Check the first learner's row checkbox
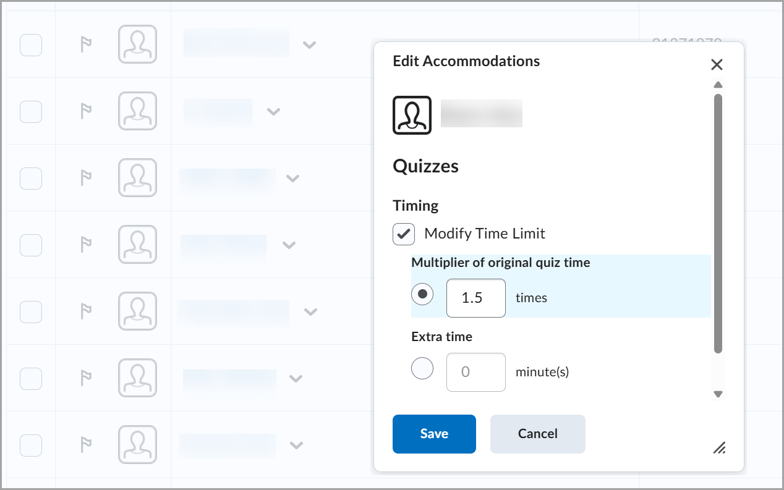The height and width of the screenshot is (490, 784). (30, 44)
